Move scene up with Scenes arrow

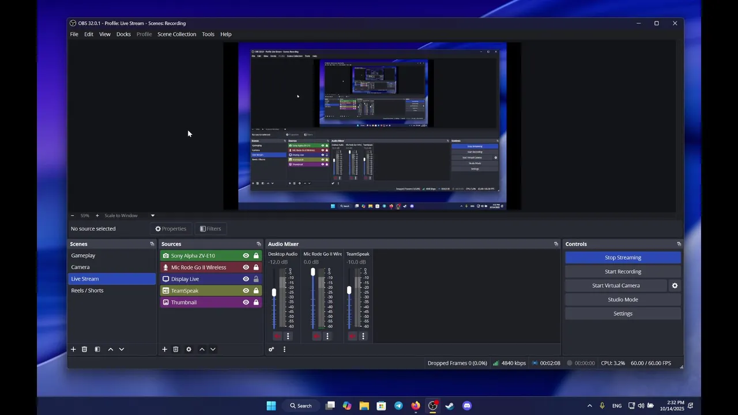point(111,349)
